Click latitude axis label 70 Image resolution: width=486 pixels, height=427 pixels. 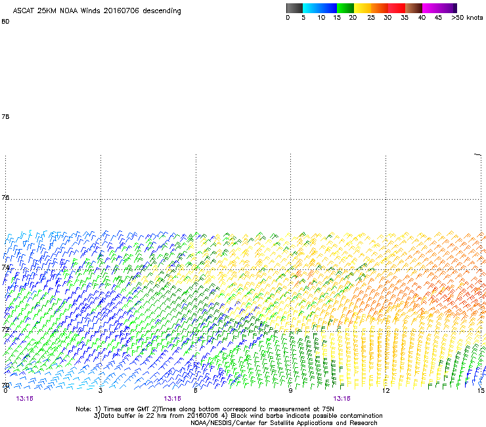tap(5, 385)
